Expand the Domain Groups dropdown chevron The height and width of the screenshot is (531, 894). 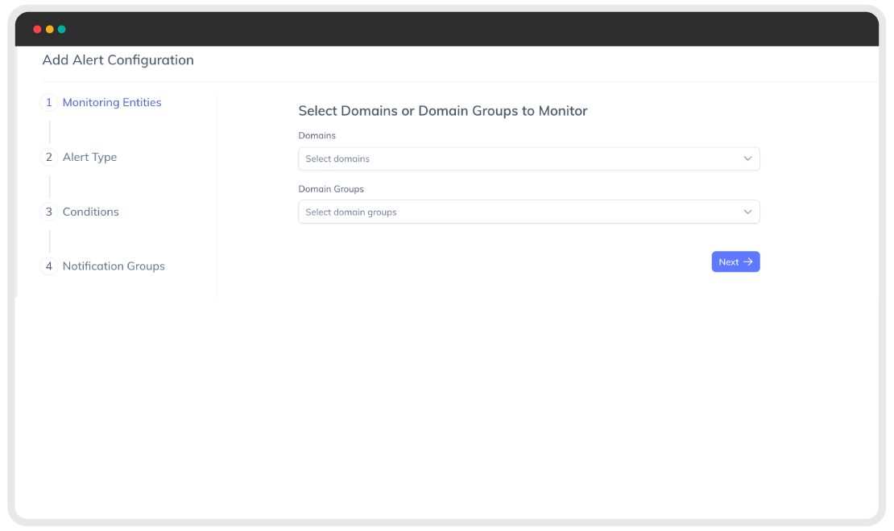[x=747, y=212]
